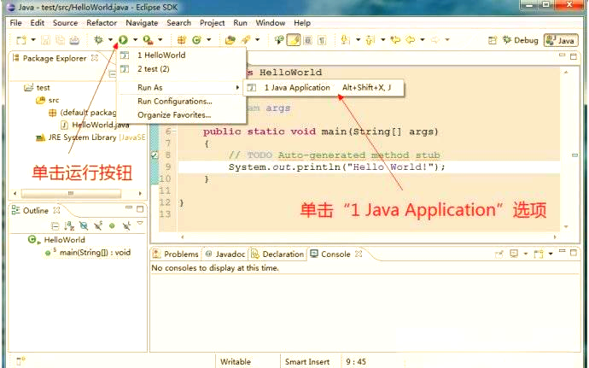Click the Open Perspective icon
This screenshot has width=589, height=368.
pos(493,40)
